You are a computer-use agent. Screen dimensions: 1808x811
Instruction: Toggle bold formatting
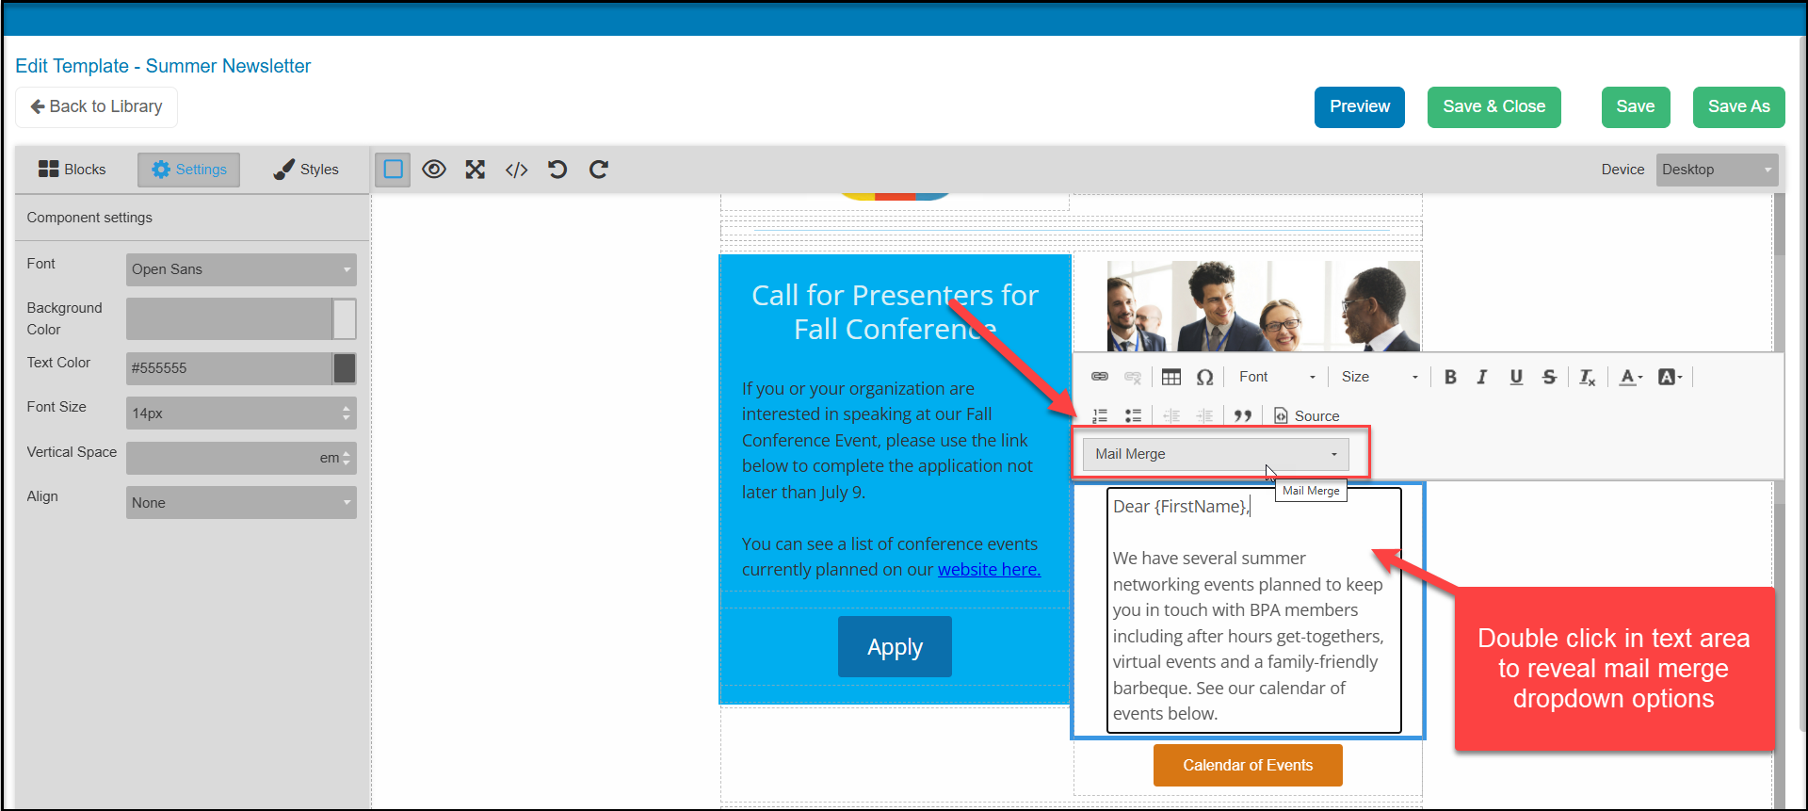coord(1450,377)
